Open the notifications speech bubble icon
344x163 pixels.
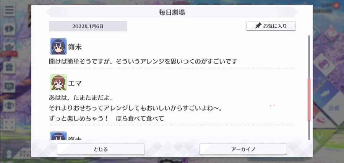point(9,29)
